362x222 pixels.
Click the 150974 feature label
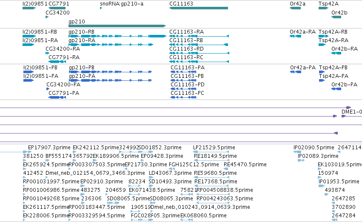[x=328, y=173]
